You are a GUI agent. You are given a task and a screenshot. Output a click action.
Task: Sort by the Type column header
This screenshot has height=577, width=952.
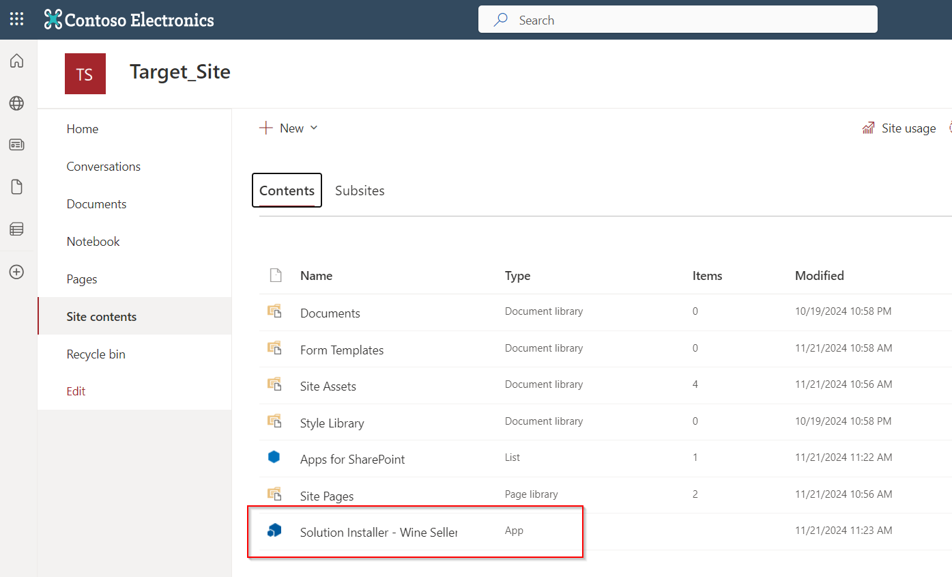click(x=518, y=276)
